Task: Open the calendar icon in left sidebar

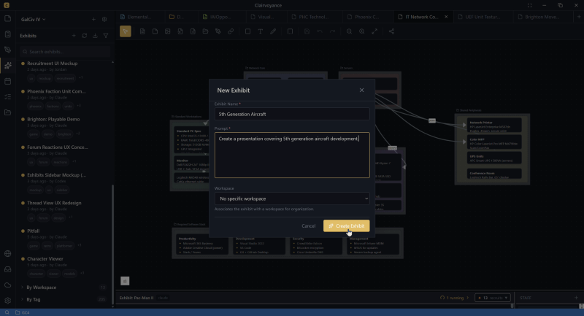Action: [8, 81]
